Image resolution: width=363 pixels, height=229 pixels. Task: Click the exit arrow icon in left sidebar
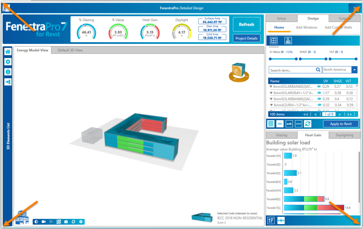[x=8, y=82]
